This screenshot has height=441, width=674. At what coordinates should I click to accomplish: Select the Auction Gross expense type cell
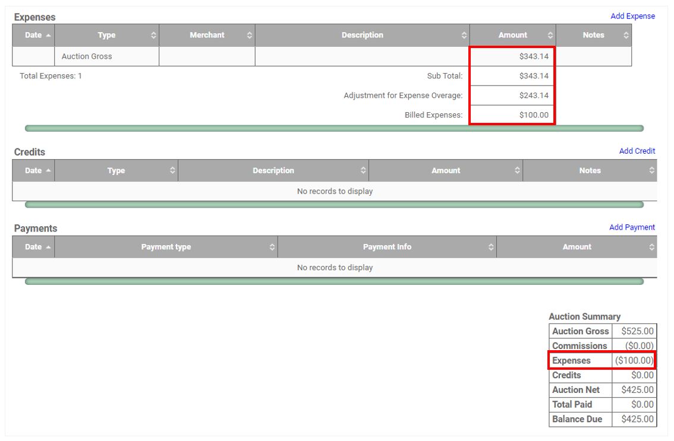[x=107, y=56]
